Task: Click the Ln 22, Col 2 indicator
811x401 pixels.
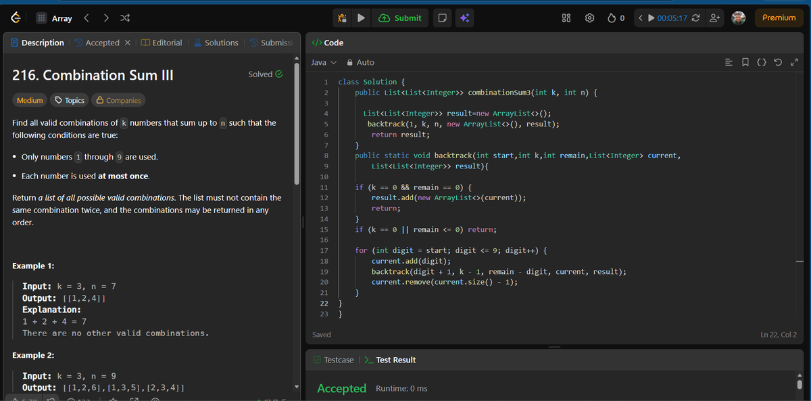Action: [779, 335]
